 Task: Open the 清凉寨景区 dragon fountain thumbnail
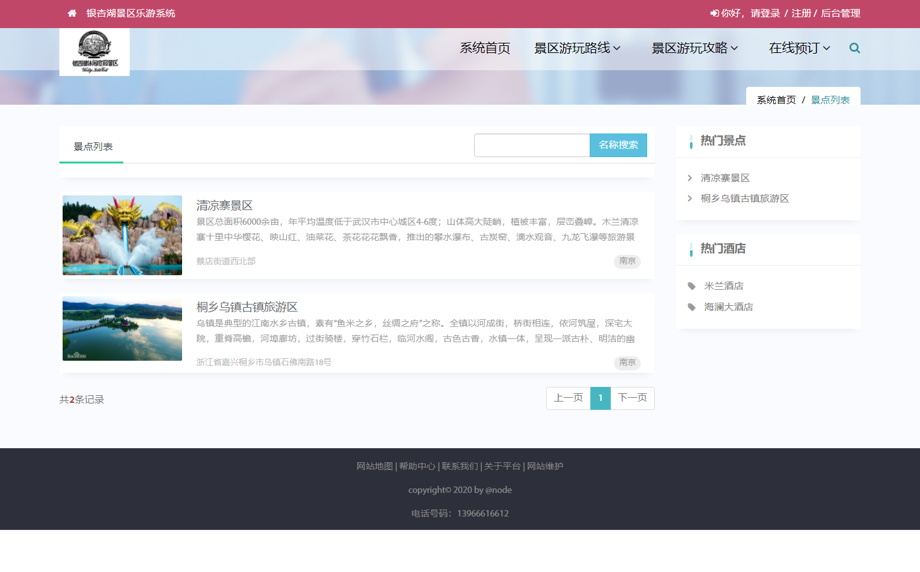click(x=122, y=236)
